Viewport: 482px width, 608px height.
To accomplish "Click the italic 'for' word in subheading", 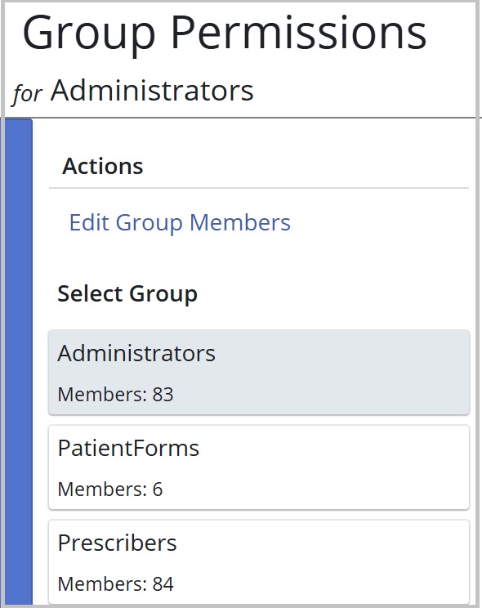I will (27, 94).
